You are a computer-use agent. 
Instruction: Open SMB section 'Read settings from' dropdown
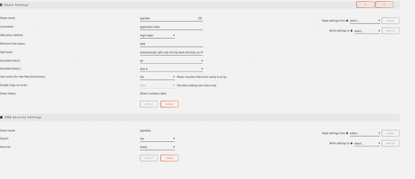point(365,134)
